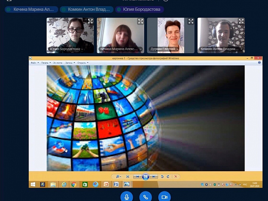The image size is (268, 201).
Task: Select the Photo Viewer taskbar icon
Action: (127, 184)
